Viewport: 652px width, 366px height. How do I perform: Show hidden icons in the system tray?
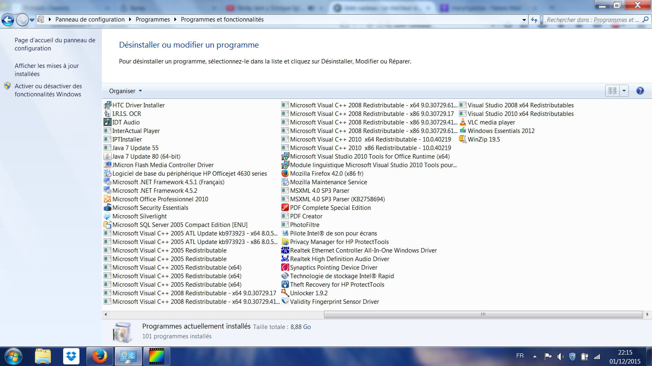click(535, 356)
